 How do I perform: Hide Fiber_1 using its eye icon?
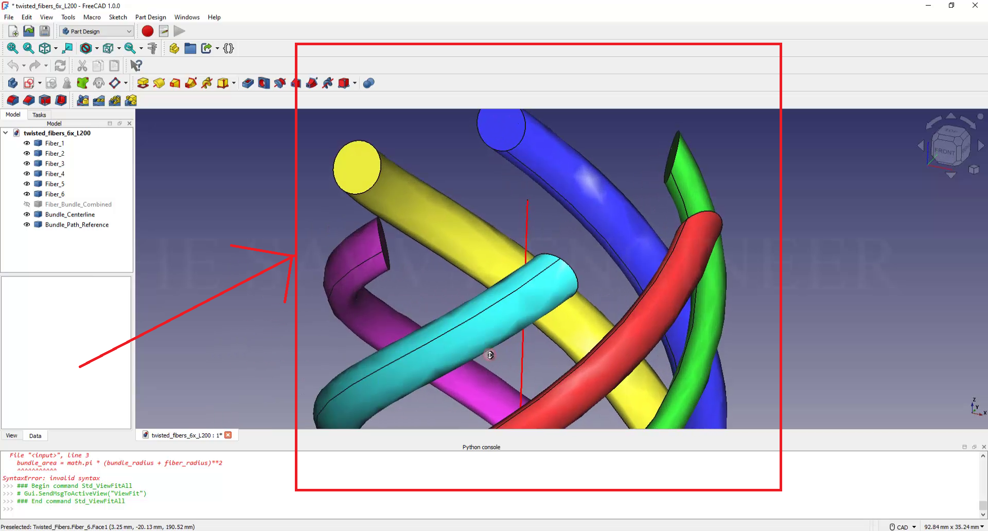[x=27, y=143]
